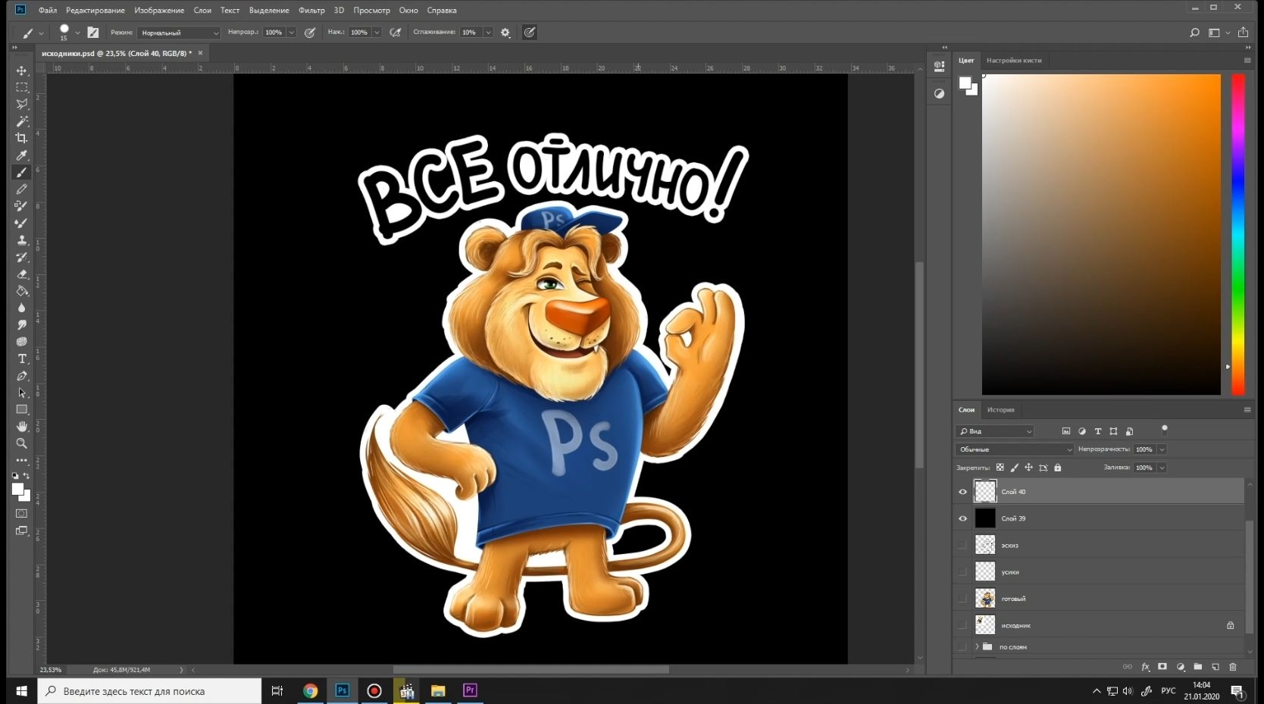Screen dimensions: 1264x704
Task: Toggle layer filtering switch
Action: tap(1165, 429)
